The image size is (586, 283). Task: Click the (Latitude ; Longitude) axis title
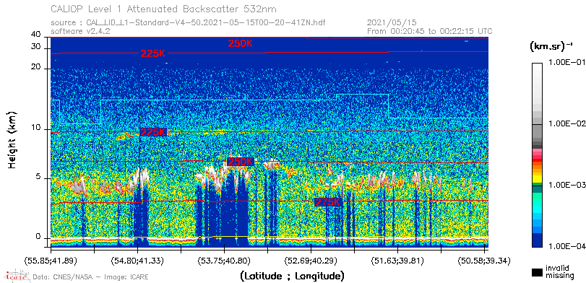[x=292, y=277]
